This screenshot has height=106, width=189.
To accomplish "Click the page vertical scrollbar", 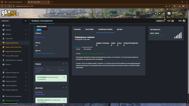I will tap(188, 52).
